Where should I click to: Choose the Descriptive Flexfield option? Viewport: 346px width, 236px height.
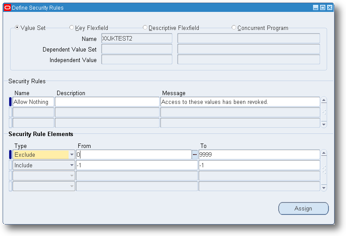click(145, 28)
